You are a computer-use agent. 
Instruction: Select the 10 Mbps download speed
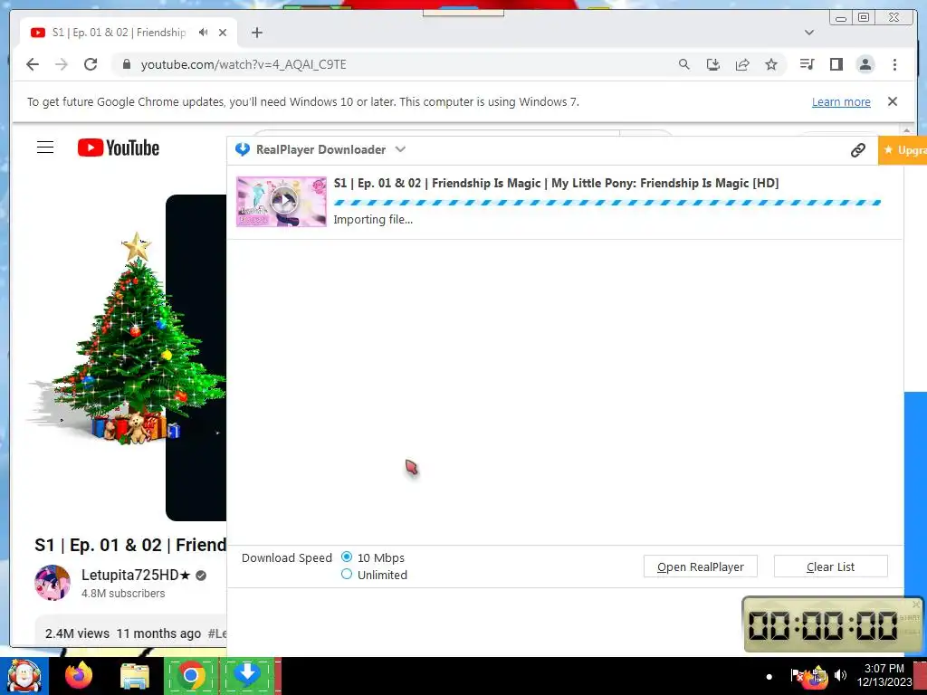pyautogui.click(x=347, y=557)
